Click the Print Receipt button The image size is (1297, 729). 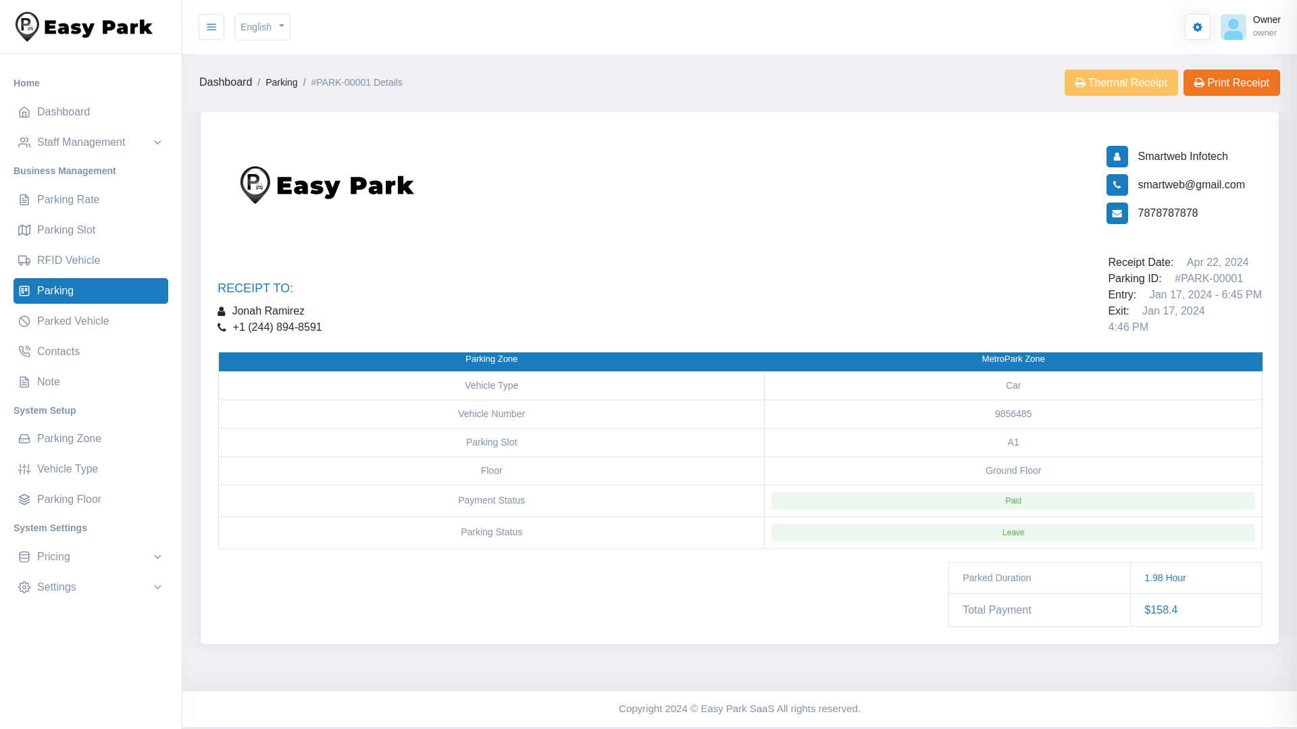click(1231, 82)
